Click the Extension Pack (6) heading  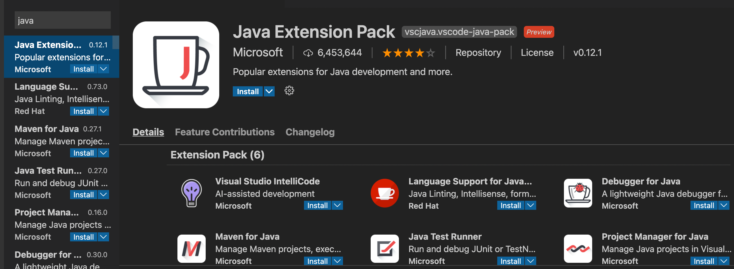[x=218, y=155]
